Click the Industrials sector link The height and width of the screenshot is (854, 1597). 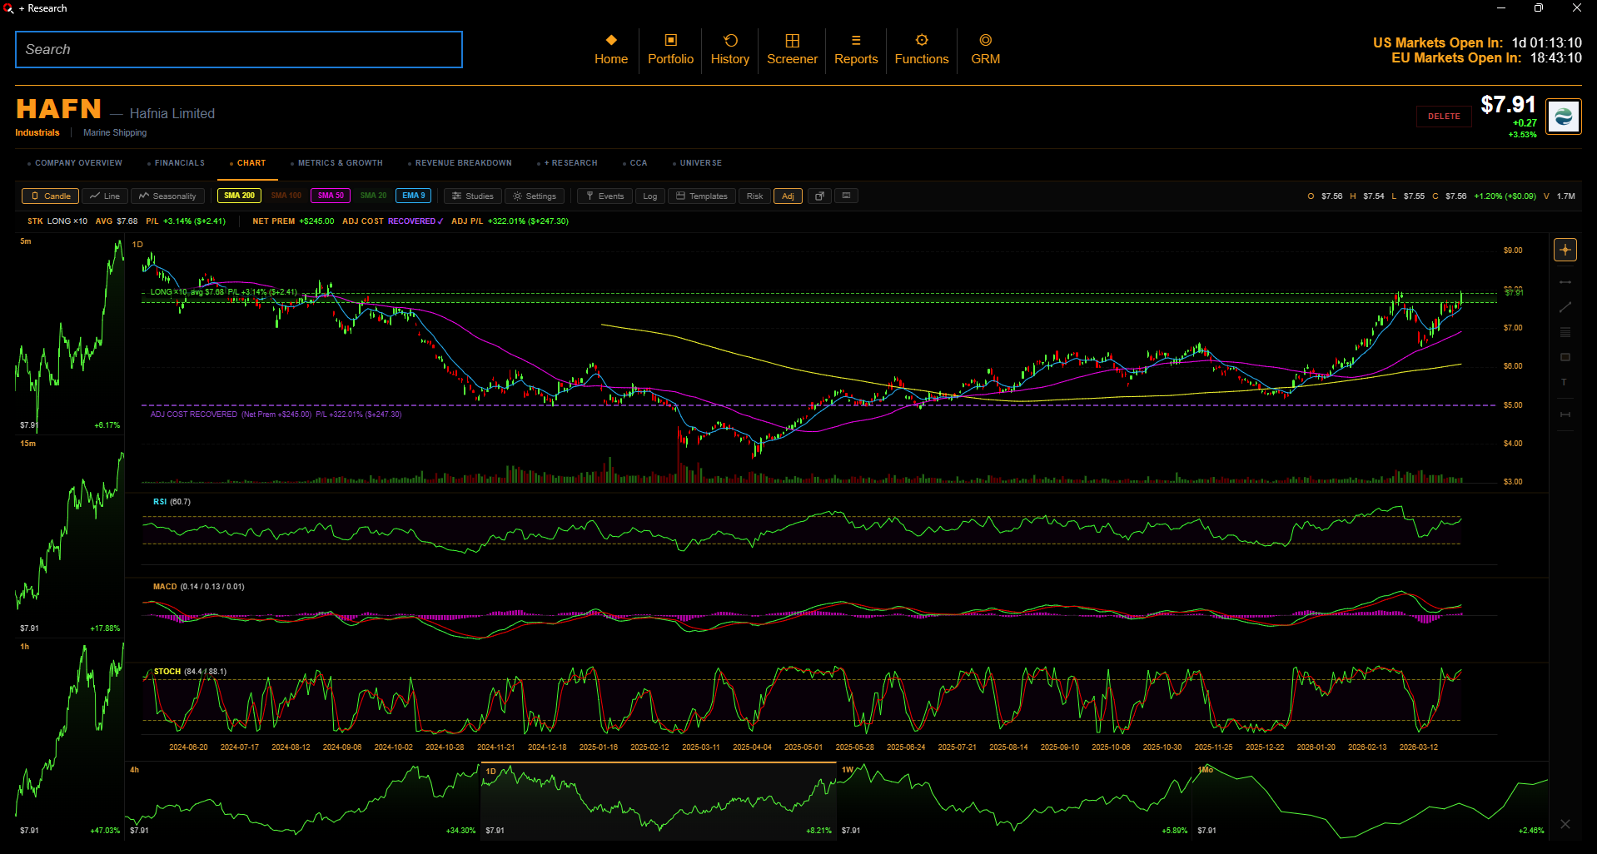click(37, 132)
